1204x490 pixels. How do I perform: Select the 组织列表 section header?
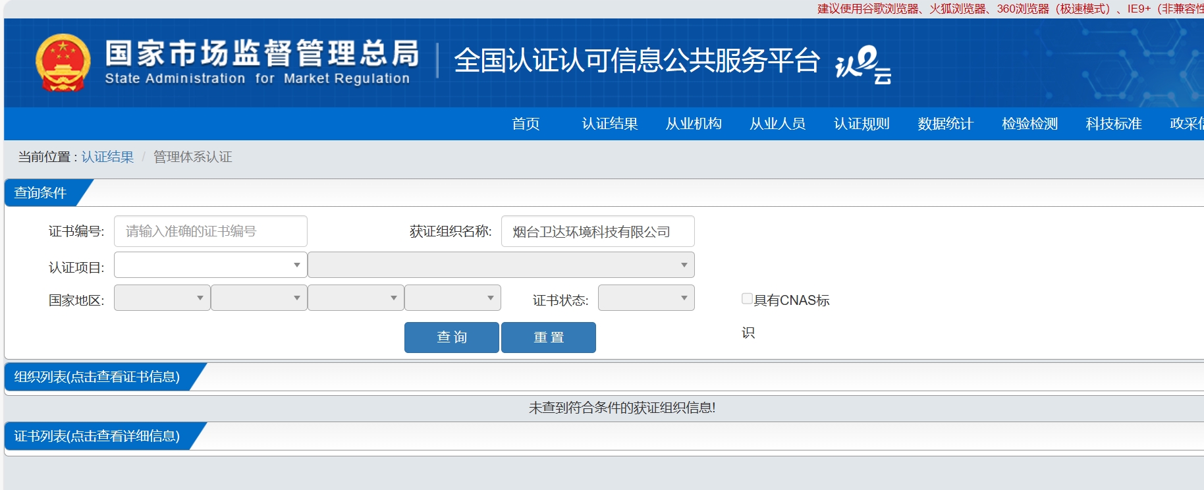point(97,377)
